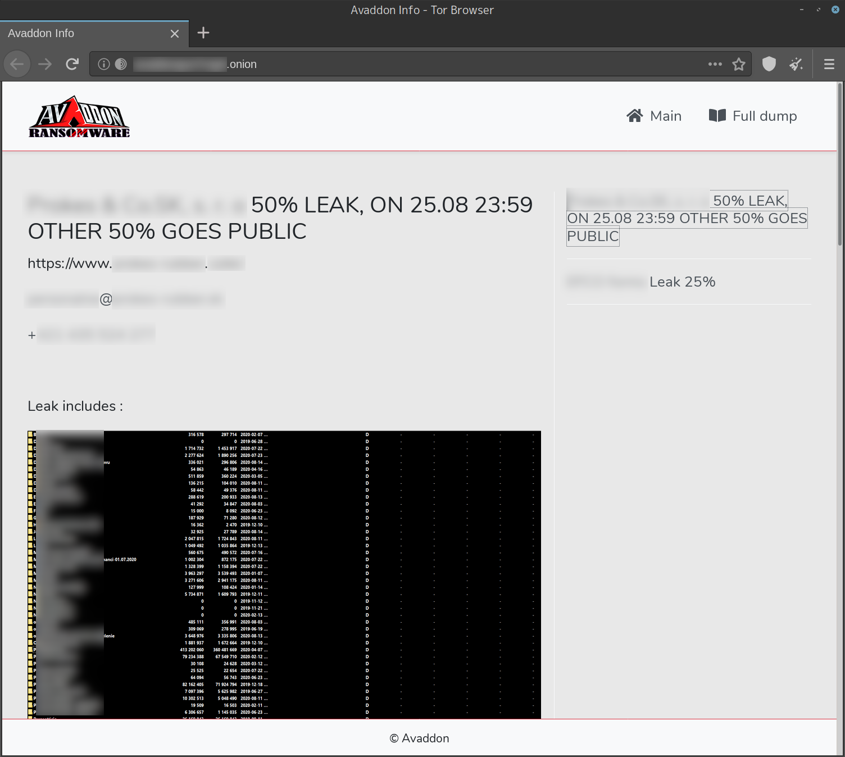The width and height of the screenshot is (845, 757).
Task: Open the page actions three-dot menu
Action: click(x=715, y=64)
